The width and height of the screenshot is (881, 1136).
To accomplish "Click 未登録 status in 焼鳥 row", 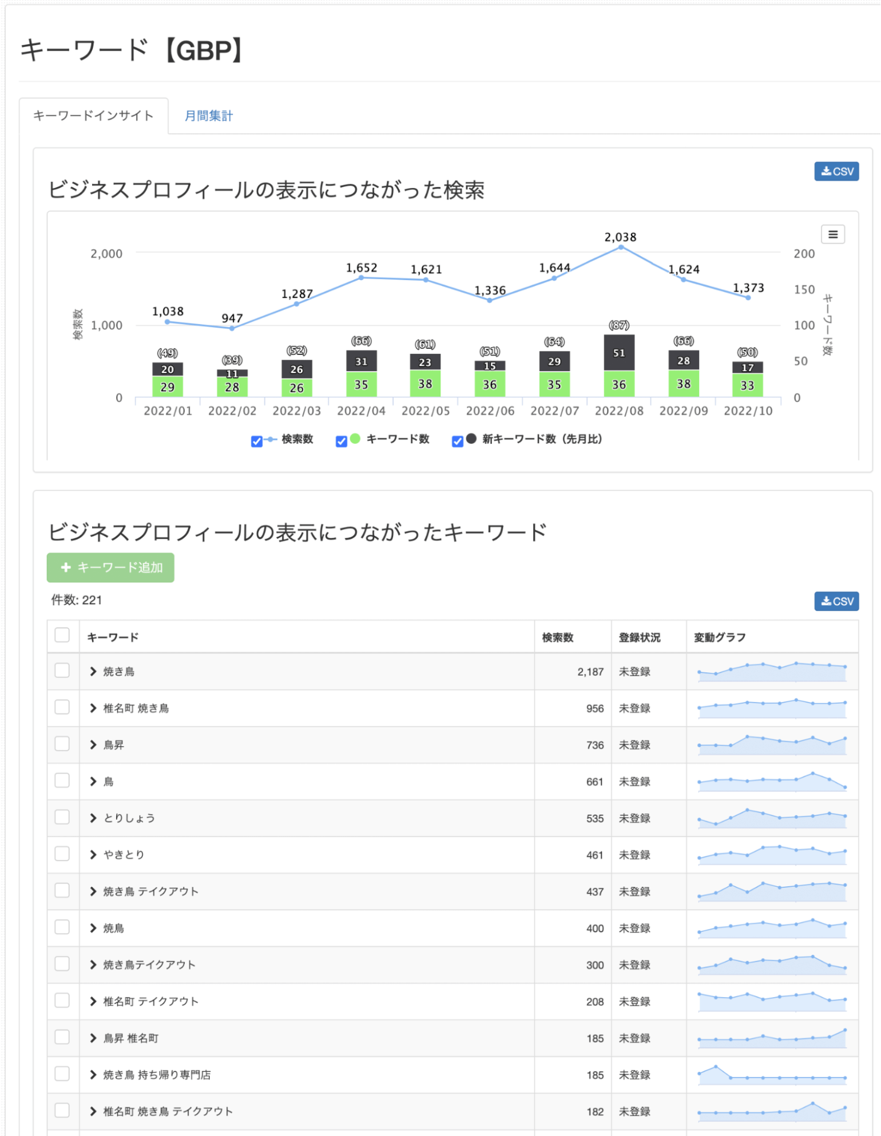I will click(x=634, y=928).
